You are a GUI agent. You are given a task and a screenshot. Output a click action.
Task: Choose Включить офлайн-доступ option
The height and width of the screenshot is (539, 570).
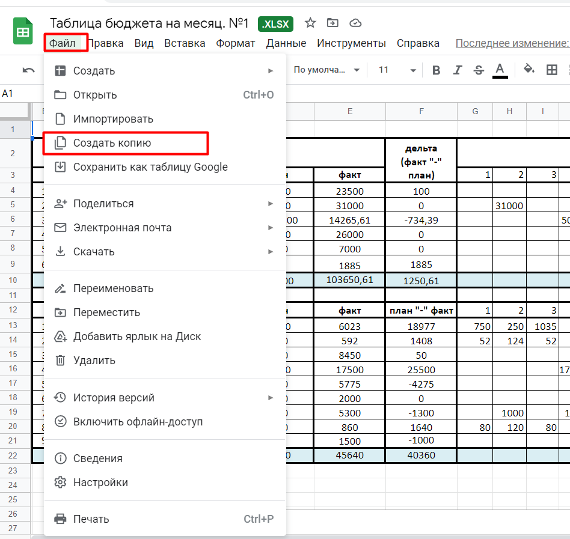[138, 422]
